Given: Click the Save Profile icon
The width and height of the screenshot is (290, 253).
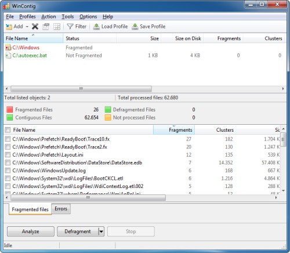Looking at the screenshot, I should [135, 27].
